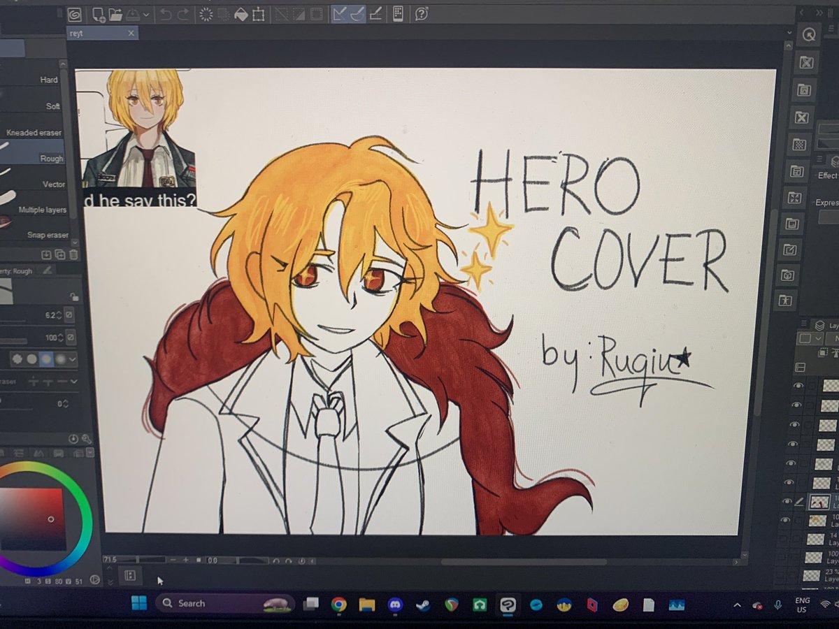
Task: Toggle Snap to Special Ruler
Action: (357, 13)
